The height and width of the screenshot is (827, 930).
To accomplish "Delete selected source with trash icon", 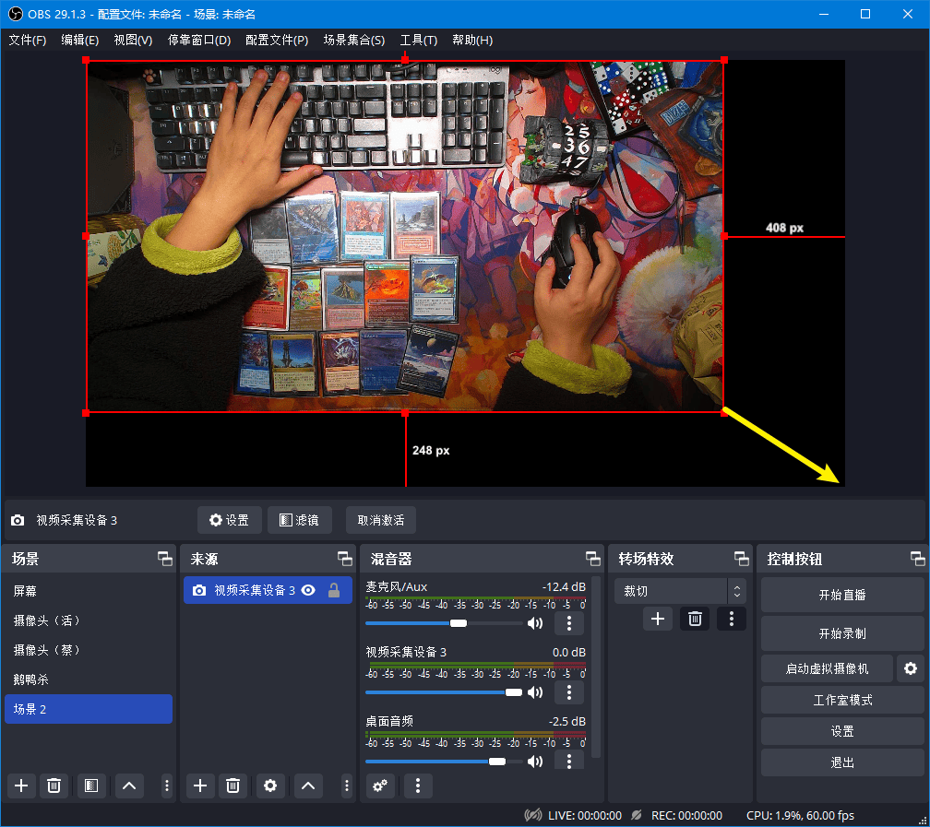I will click(x=233, y=786).
